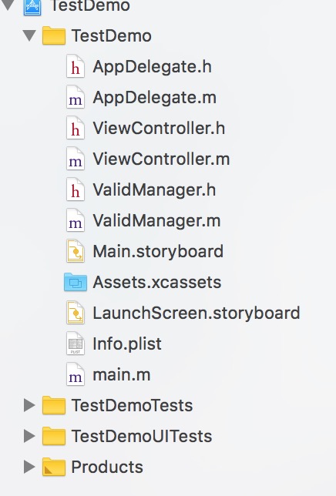Select ViewController.m file
The width and height of the screenshot is (336, 496).
161,159
